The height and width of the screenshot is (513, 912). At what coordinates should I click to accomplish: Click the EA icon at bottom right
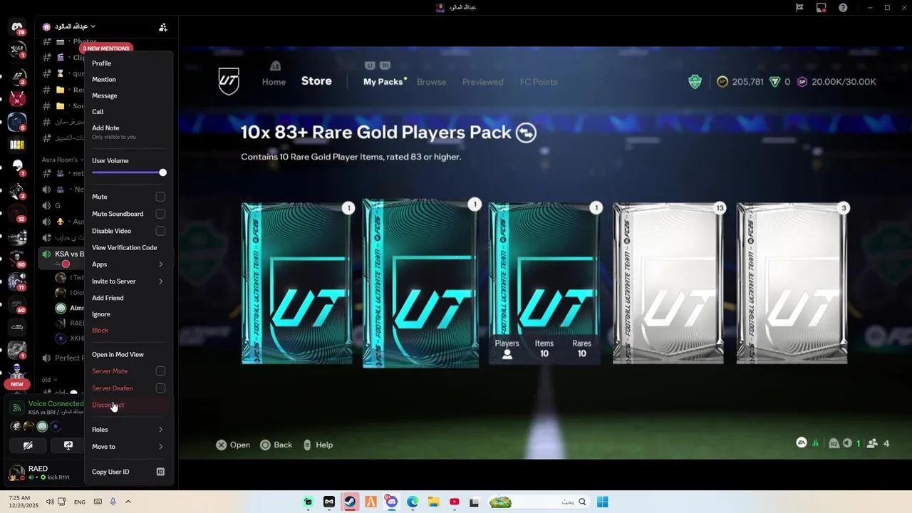point(802,443)
